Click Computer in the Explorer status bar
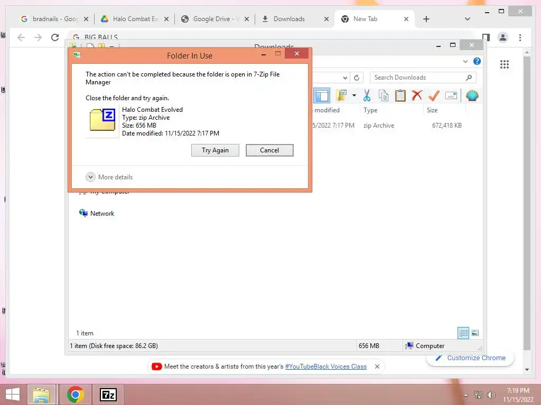Screen dimensions: 541x405 pyautogui.click(x=425, y=346)
